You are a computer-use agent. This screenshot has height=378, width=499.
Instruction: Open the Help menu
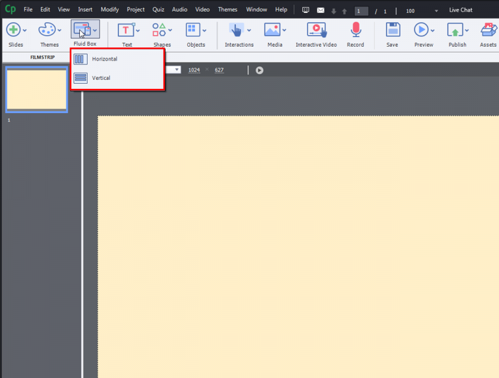coord(281,10)
